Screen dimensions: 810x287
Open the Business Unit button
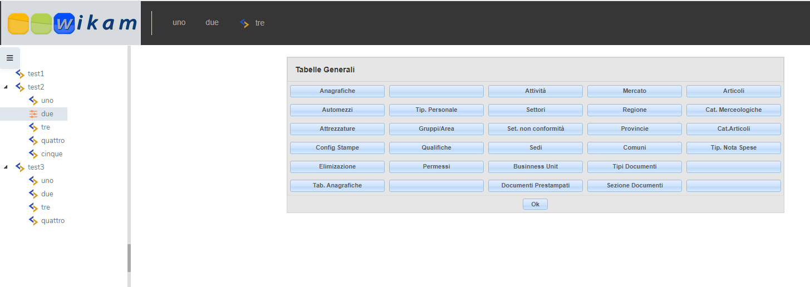point(536,167)
